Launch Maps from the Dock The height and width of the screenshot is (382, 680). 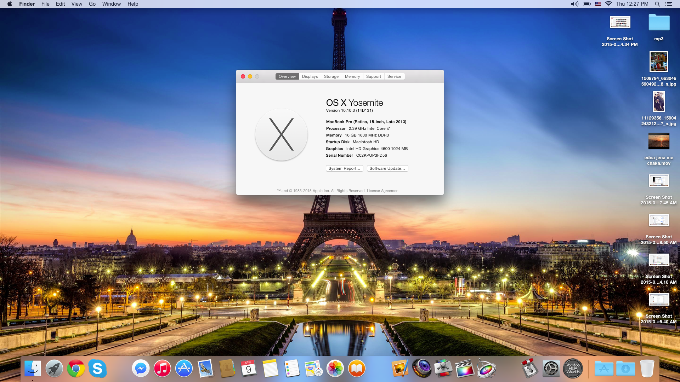313,369
